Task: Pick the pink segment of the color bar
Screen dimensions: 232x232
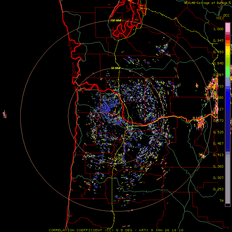Action: tap(228, 28)
